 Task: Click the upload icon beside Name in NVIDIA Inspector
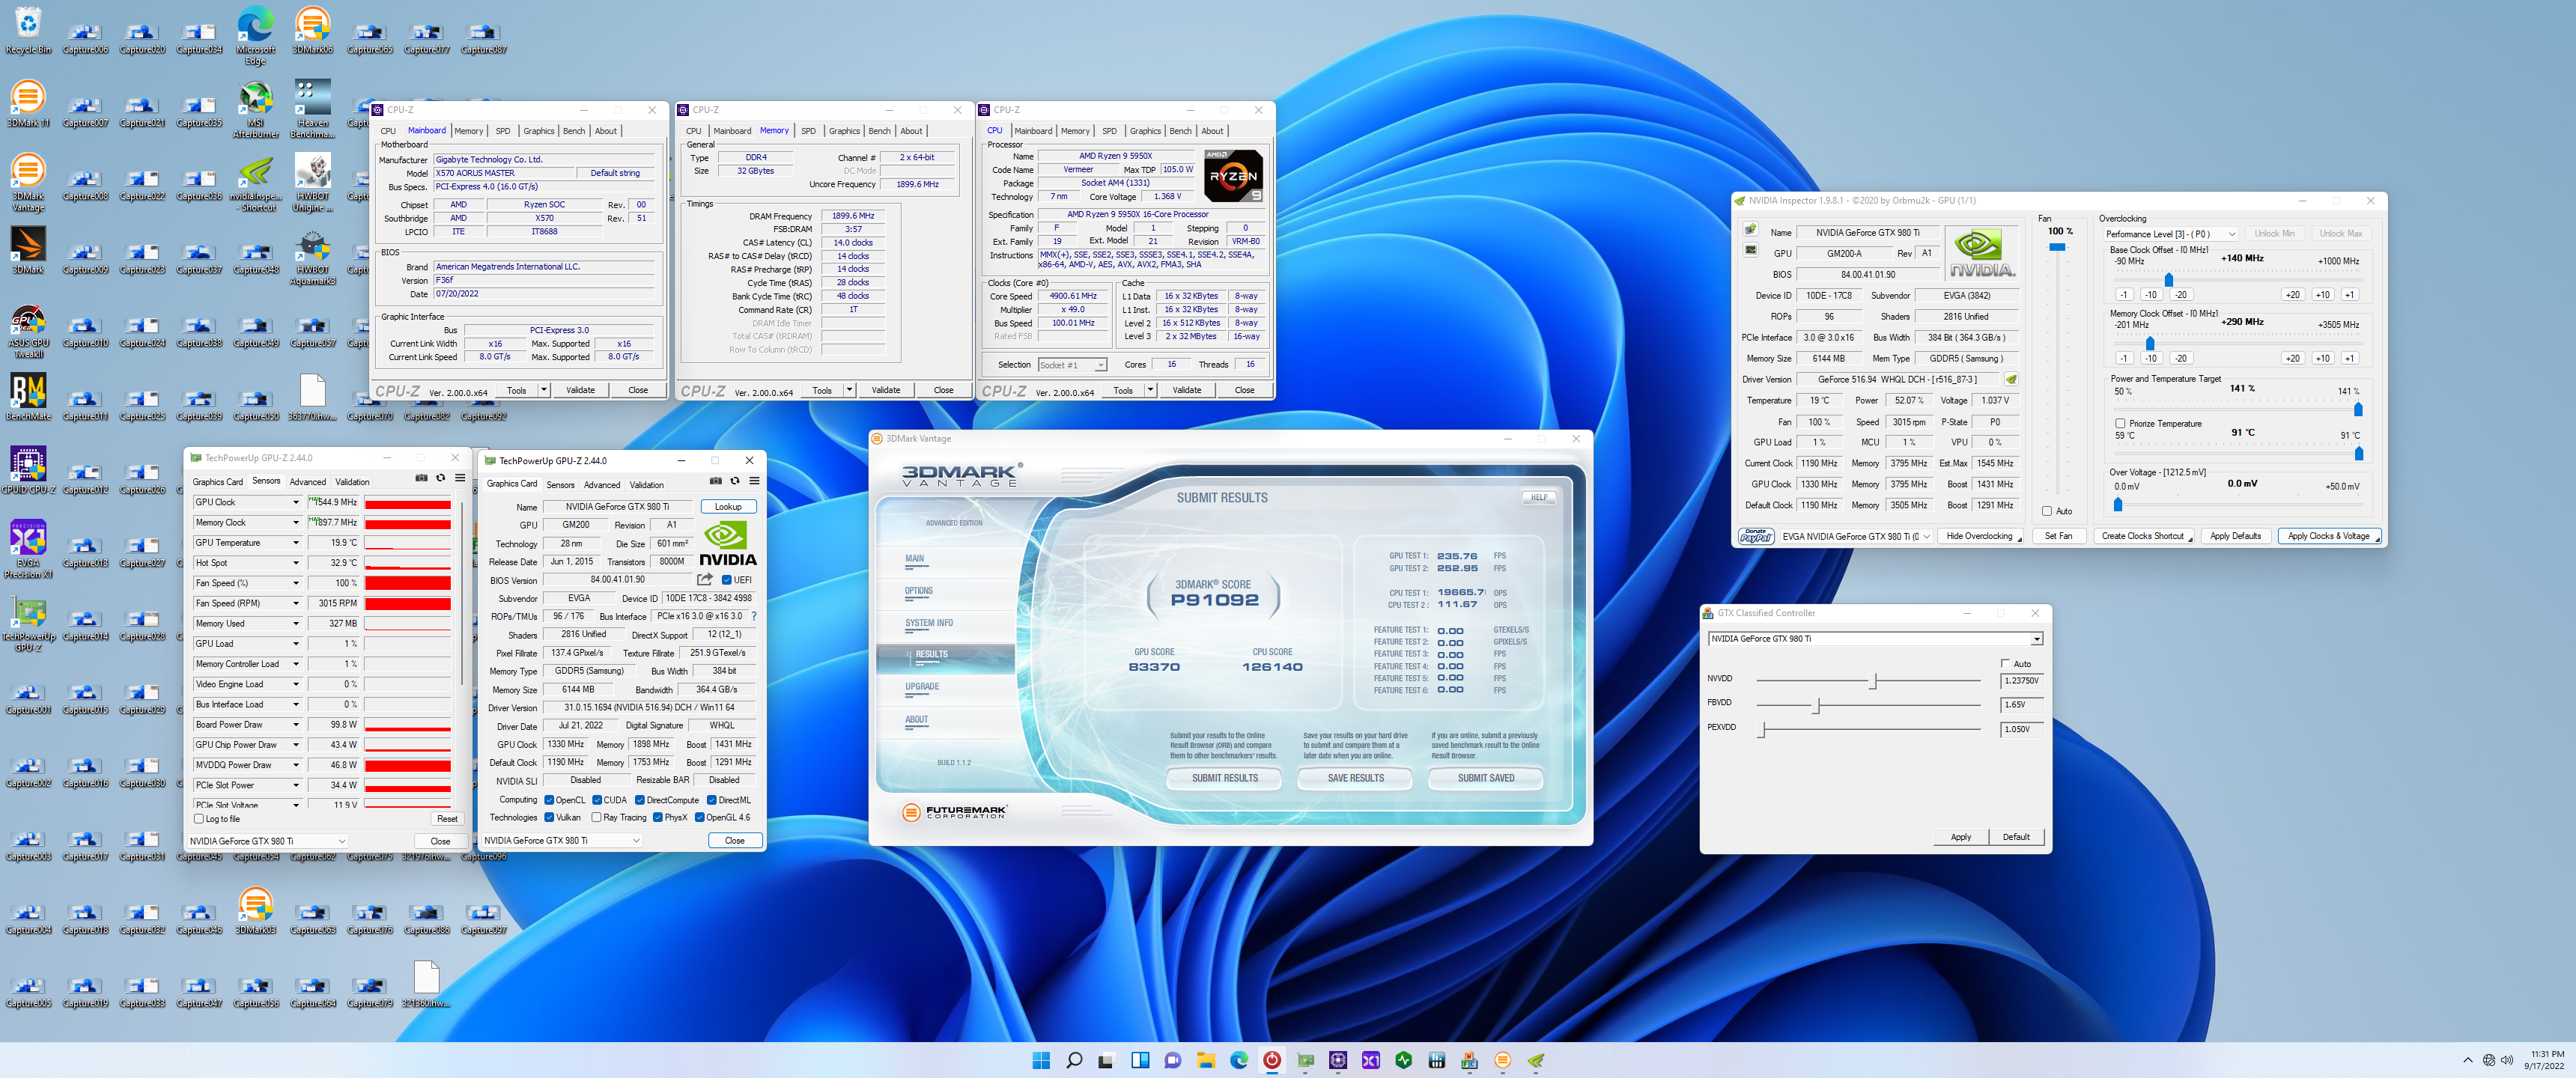(1751, 230)
